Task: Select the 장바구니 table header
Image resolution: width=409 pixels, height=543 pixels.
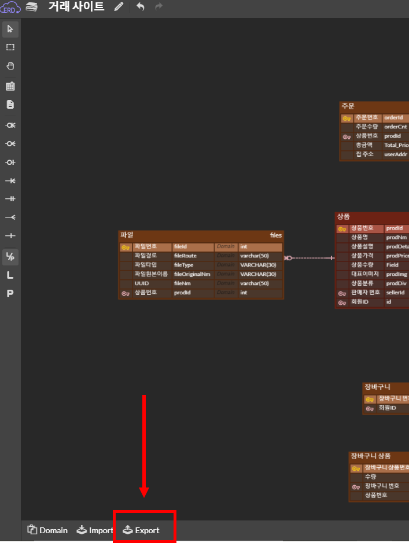Action: pyautogui.click(x=386, y=387)
